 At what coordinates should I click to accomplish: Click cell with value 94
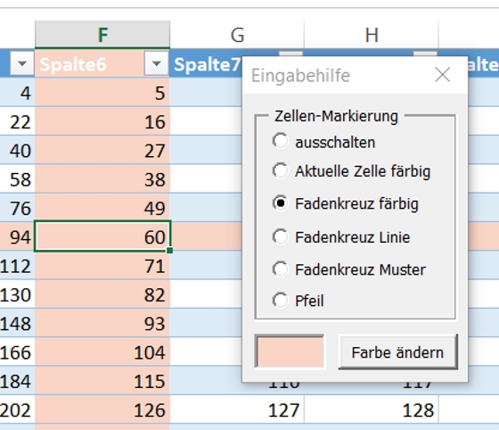[17, 236]
